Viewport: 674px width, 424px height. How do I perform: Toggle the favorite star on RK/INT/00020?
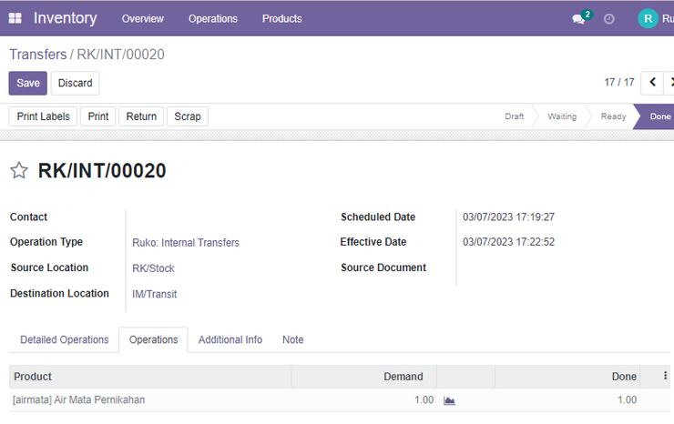point(19,170)
